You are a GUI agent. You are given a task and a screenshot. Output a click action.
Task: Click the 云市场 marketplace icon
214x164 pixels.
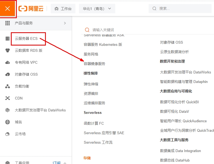(x=8, y=134)
